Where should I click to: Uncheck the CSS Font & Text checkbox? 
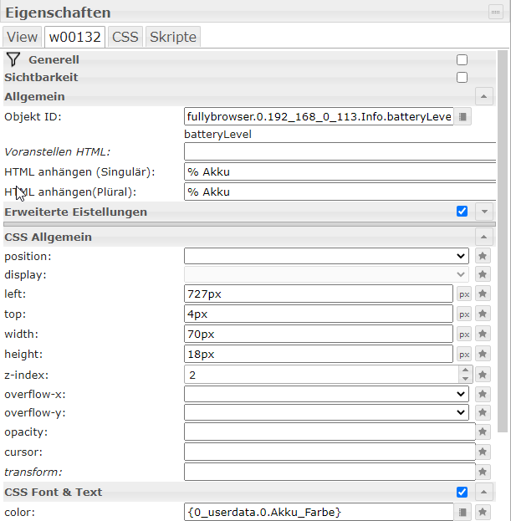point(462,492)
